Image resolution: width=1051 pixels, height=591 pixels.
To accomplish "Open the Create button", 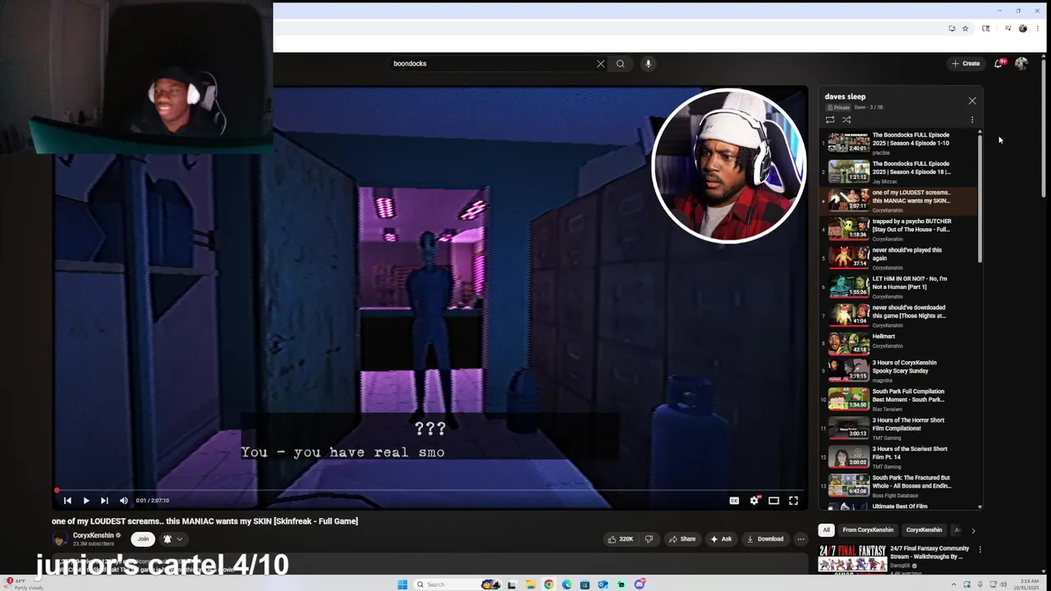I will (x=966, y=63).
